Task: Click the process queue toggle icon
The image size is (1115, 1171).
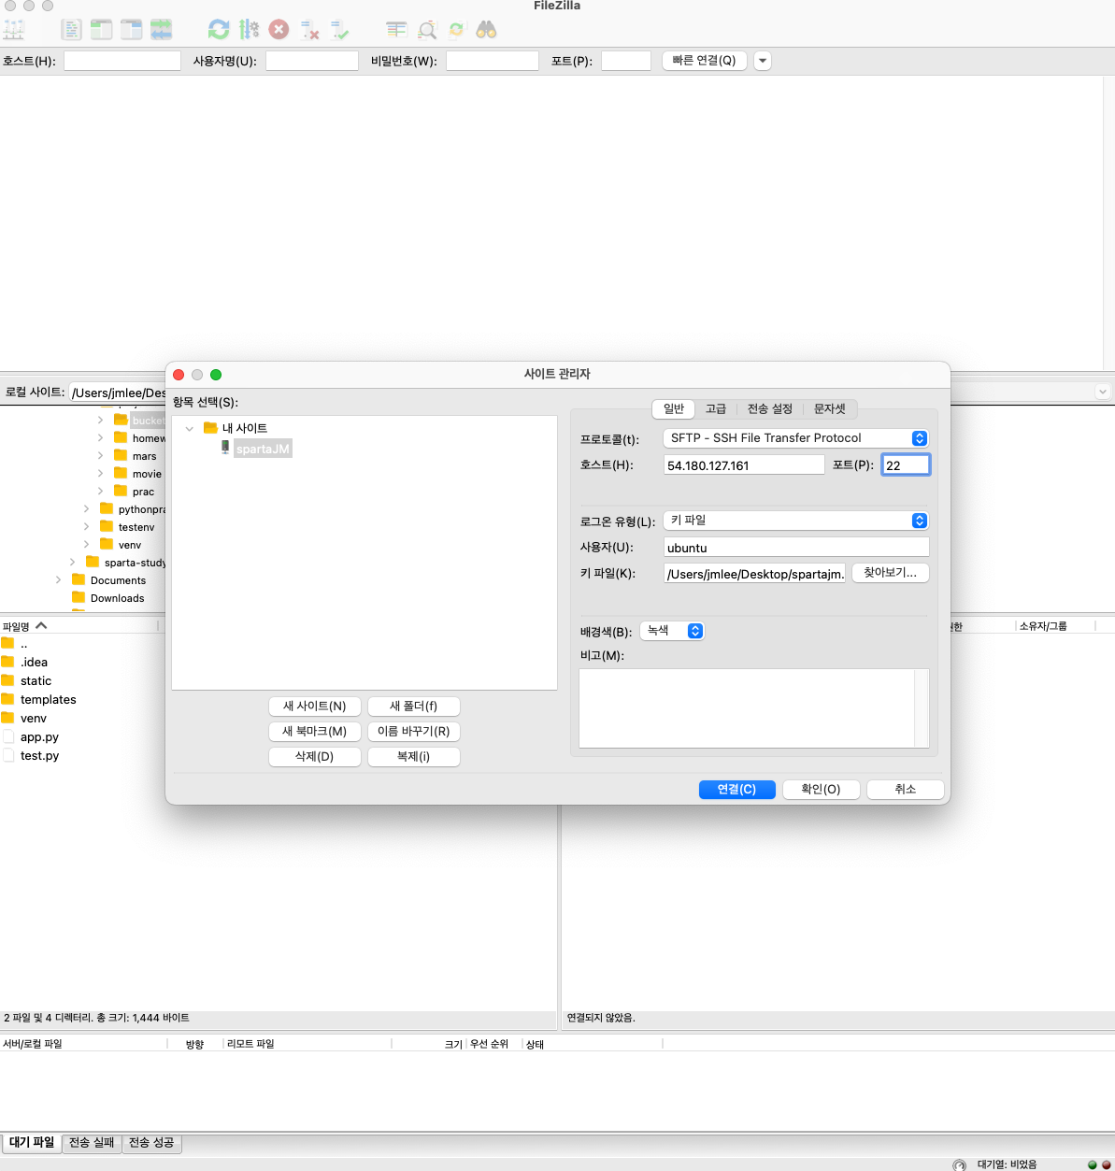Action: click(249, 30)
